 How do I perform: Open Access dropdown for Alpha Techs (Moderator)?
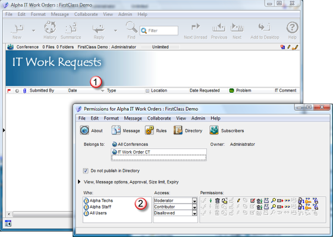(194, 201)
